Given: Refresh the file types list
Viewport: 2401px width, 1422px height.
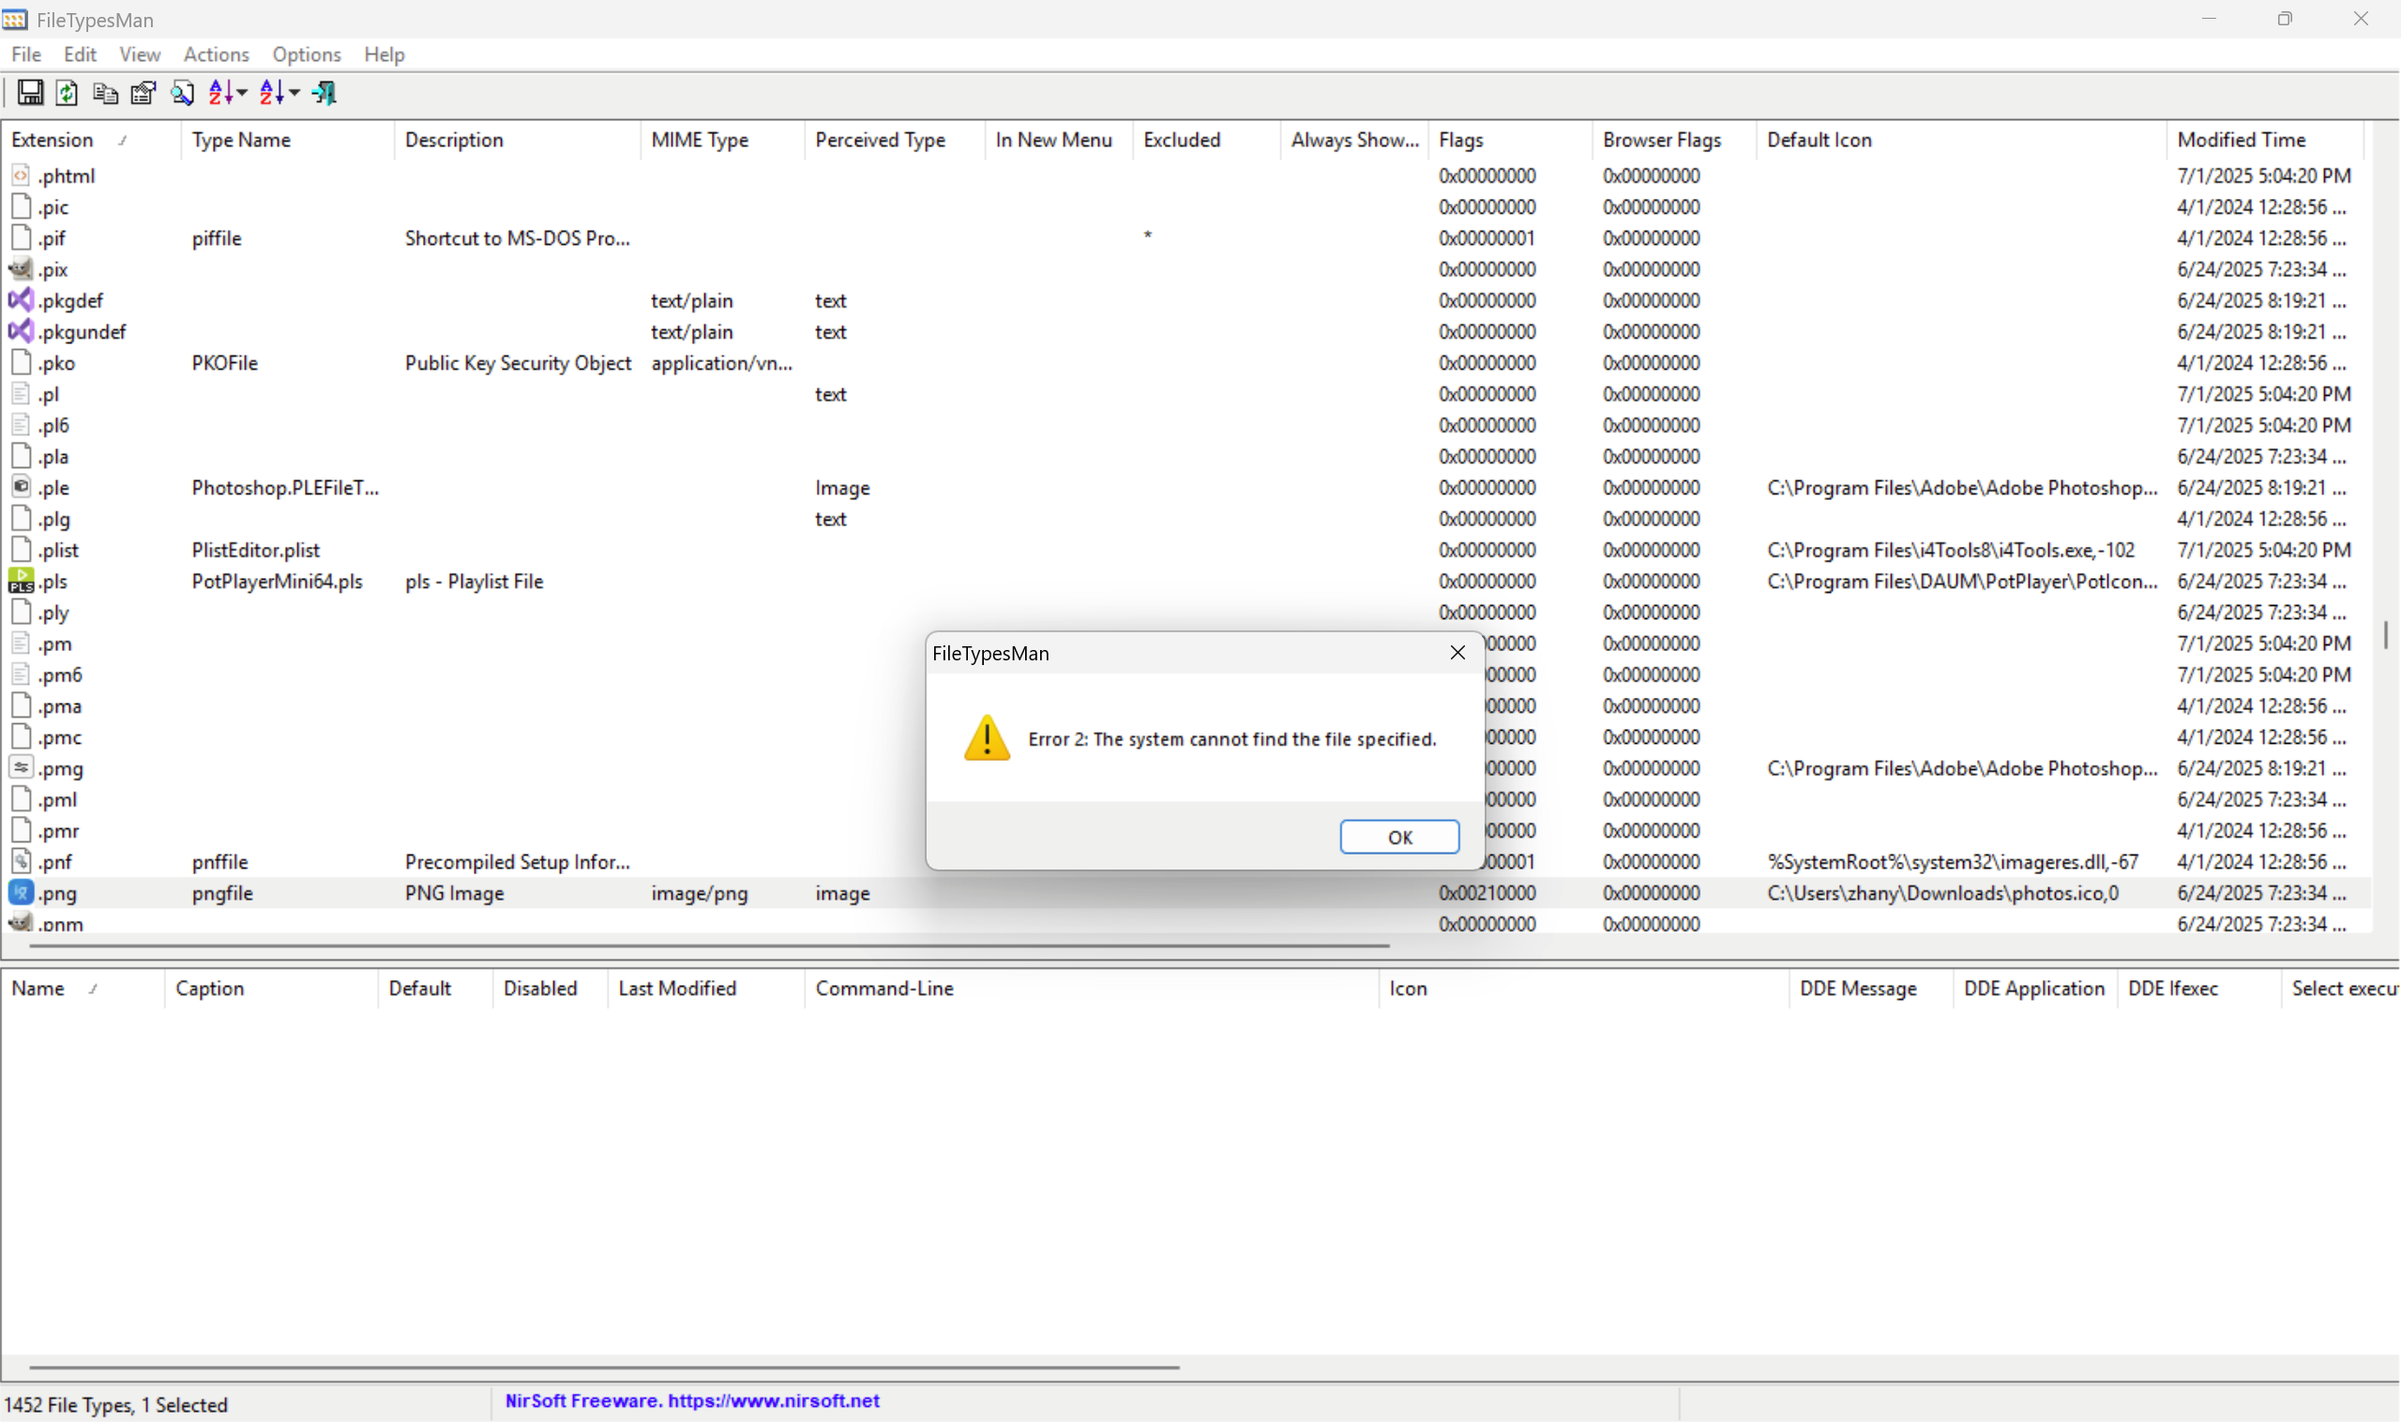Looking at the screenshot, I should (66, 92).
